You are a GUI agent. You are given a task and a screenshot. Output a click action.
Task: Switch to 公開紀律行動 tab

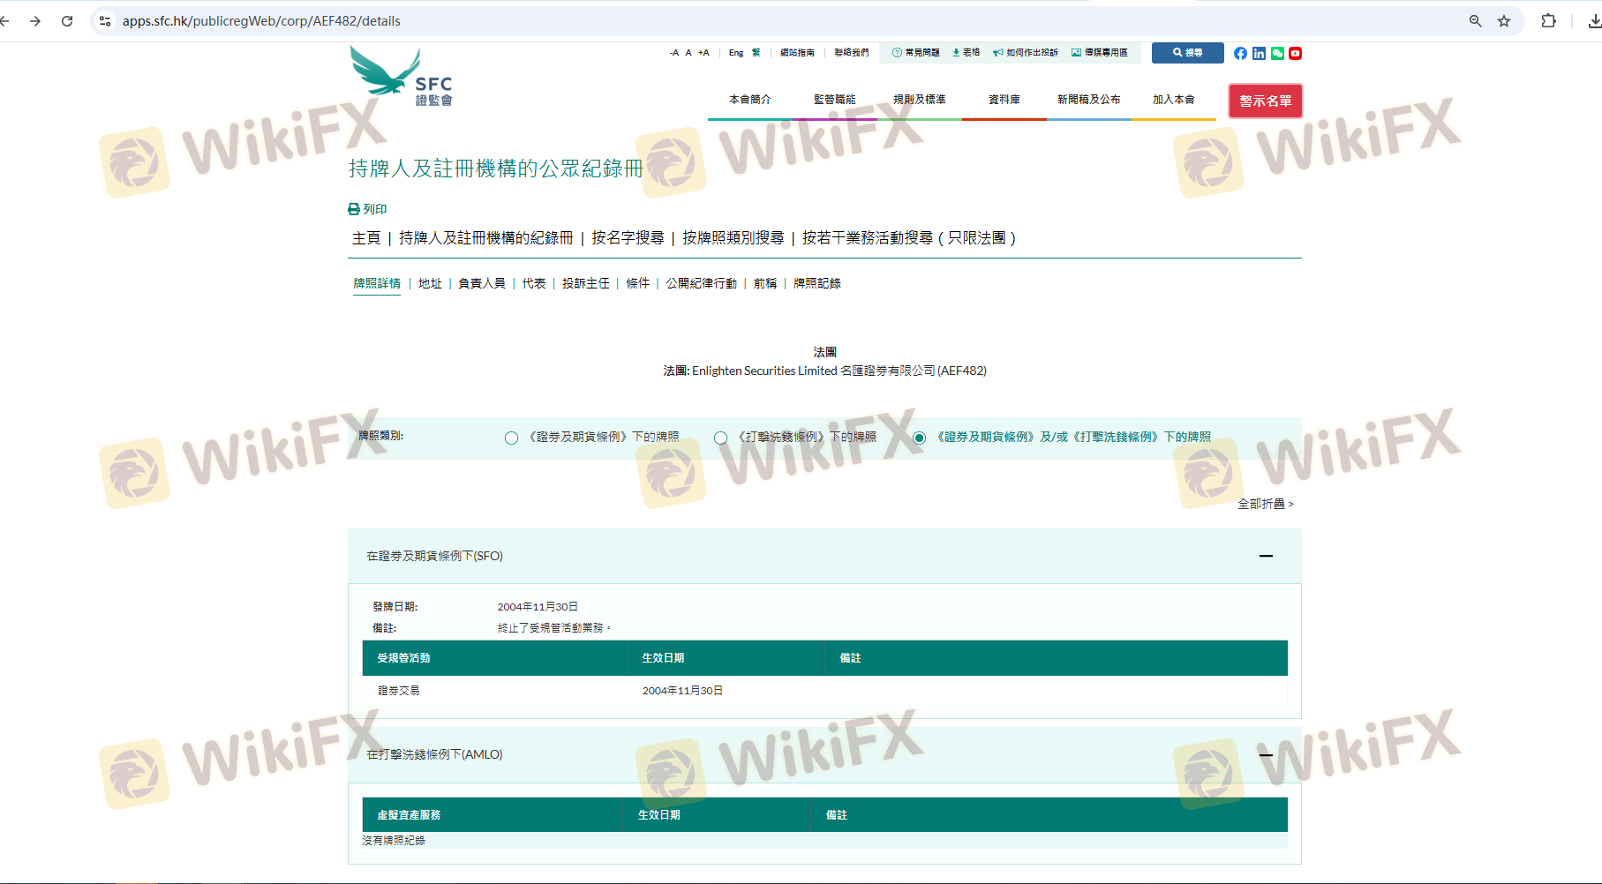702,283
